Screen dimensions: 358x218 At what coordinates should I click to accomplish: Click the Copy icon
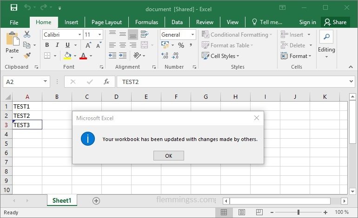click(x=27, y=45)
